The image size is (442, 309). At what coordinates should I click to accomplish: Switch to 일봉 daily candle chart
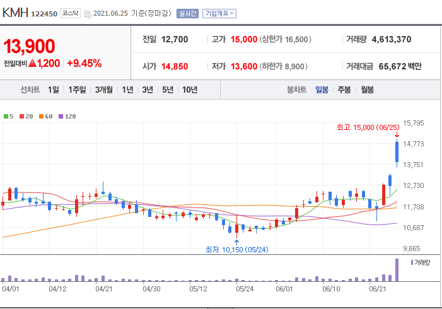pos(322,90)
